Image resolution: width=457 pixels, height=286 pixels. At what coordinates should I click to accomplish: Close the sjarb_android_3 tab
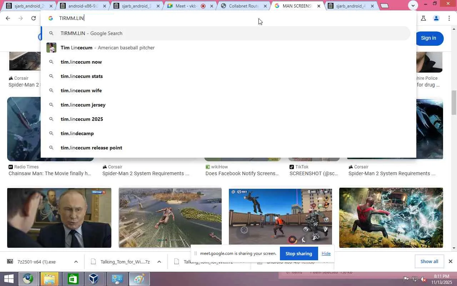pos(158,6)
